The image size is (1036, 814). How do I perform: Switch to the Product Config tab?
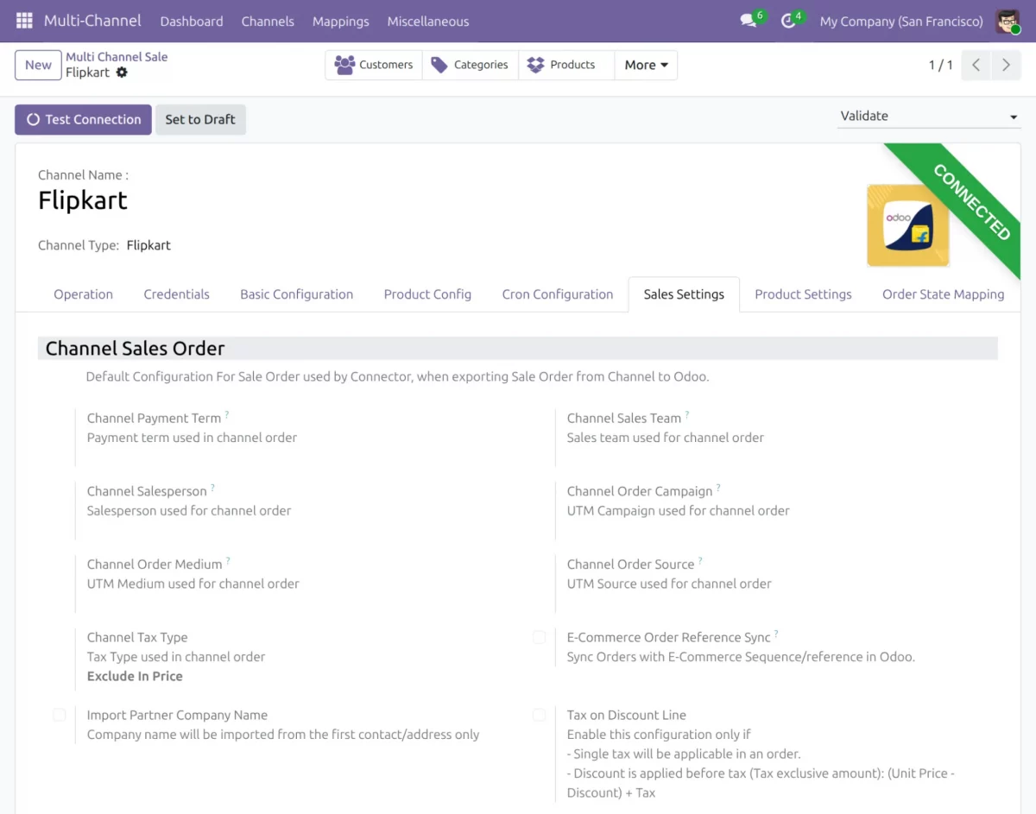point(427,294)
